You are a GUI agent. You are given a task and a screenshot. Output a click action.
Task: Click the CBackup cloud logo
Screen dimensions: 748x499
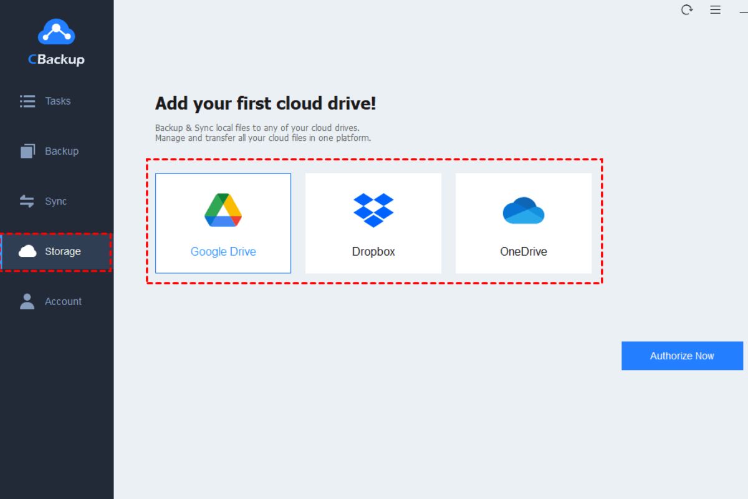tap(56, 31)
